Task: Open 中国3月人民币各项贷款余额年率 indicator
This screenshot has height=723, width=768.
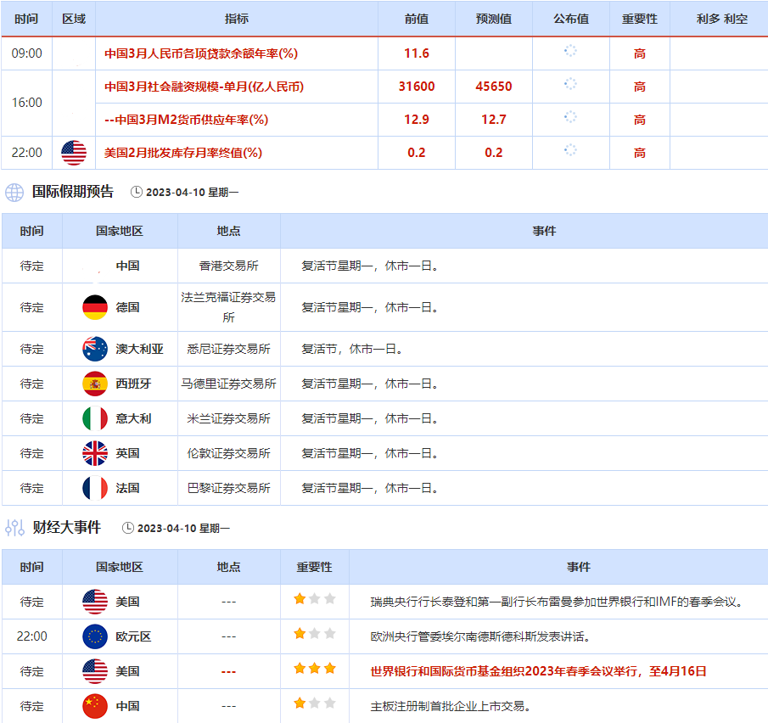Action: click(x=200, y=53)
